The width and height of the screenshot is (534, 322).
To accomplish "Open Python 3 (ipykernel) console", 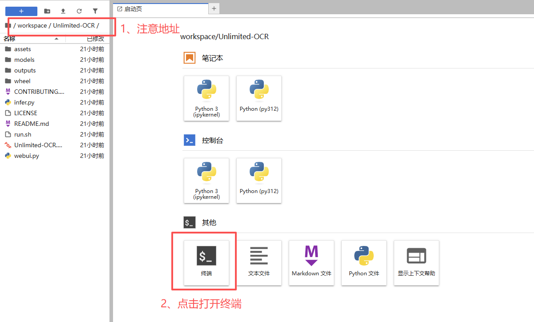I will coord(206,181).
